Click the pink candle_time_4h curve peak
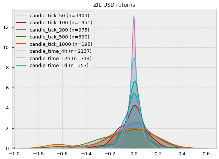 tap(134, 15)
